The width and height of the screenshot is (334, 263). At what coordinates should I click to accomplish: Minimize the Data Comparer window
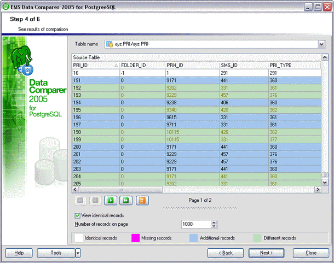point(308,7)
